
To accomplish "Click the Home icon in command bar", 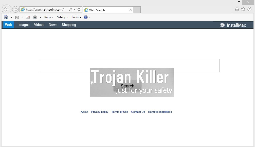I will tap(6, 17).
